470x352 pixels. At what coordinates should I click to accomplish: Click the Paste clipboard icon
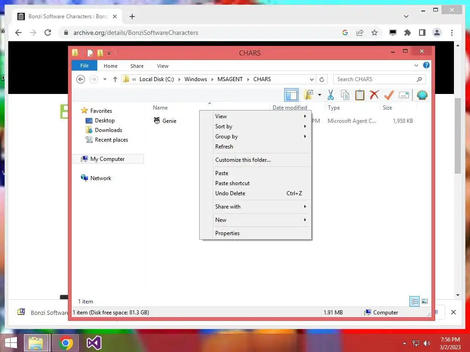[359, 95]
